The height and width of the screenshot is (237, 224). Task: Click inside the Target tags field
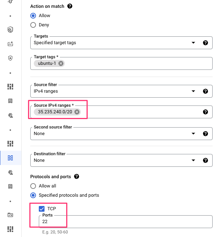[135, 63]
